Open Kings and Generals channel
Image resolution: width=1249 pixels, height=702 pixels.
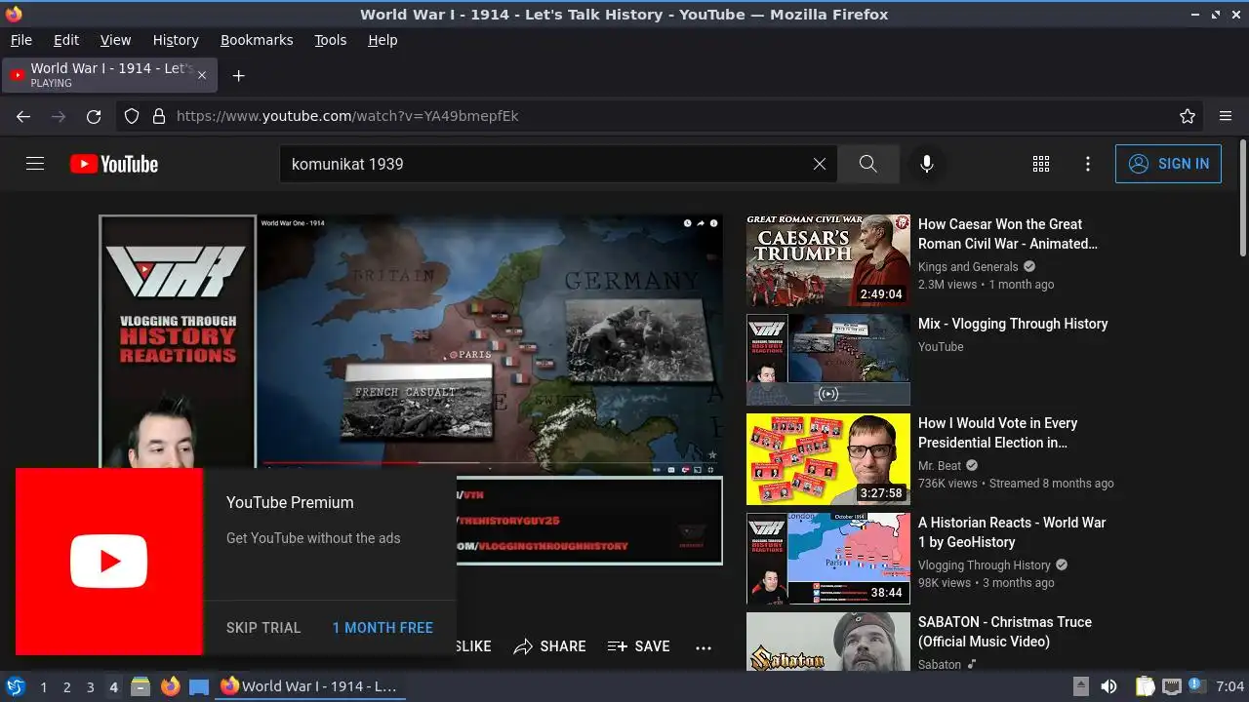click(x=968, y=267)
